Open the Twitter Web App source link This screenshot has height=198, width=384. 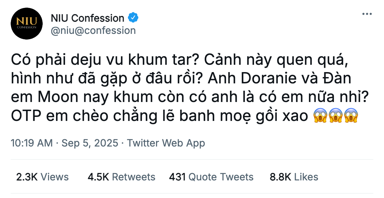(166, 143)
